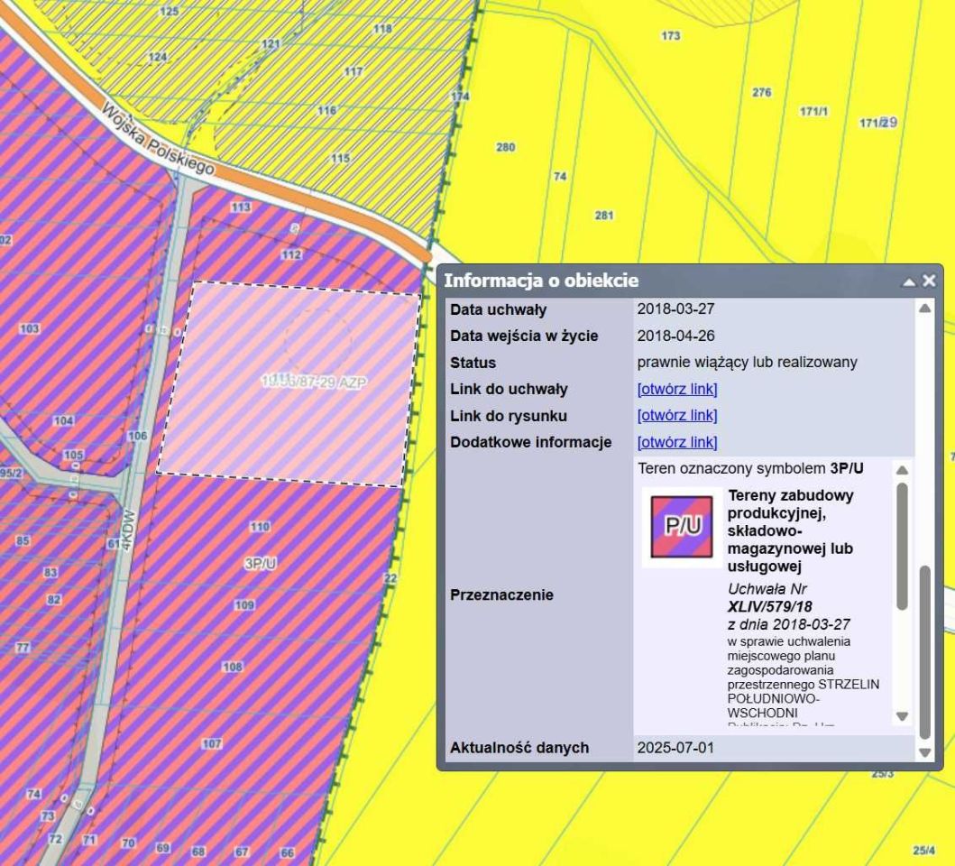
Task: Select the highlighted AZP parcel on map
Action: pyautogui.click(x=289, y=383)
